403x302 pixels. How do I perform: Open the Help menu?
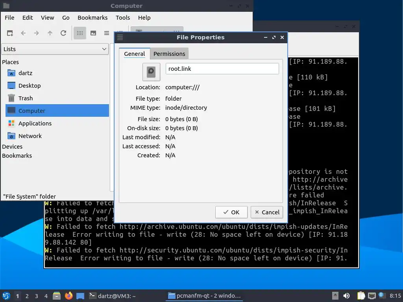(144, 18)
